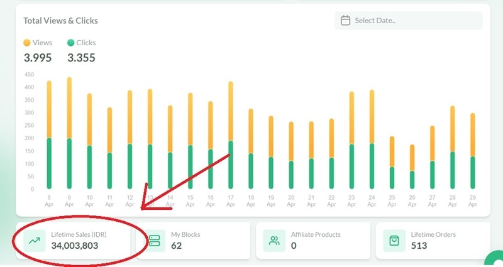503x267 pixels.
Task: Toggle the Views legend entry
Action: point(38,43)
